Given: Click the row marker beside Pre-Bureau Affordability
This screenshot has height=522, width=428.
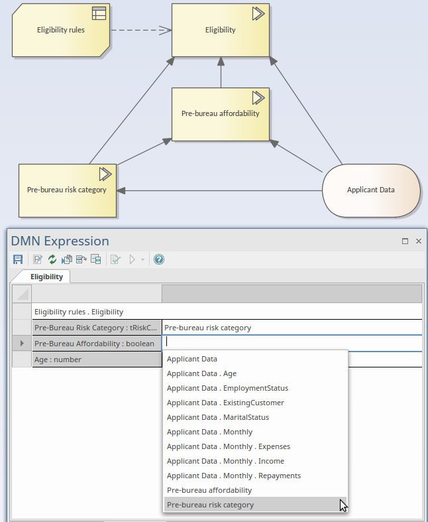Looking at the screenshot, I should point(22,344).
